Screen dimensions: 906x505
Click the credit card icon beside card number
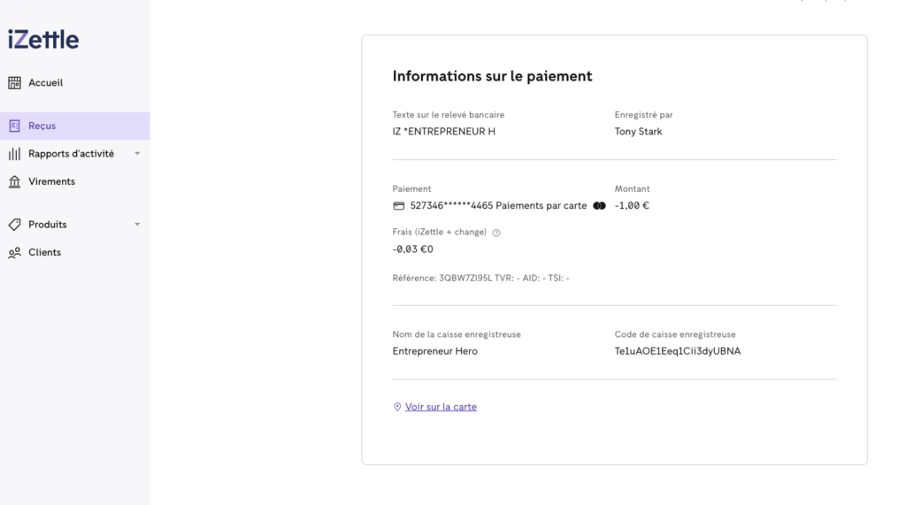(399, 206)
